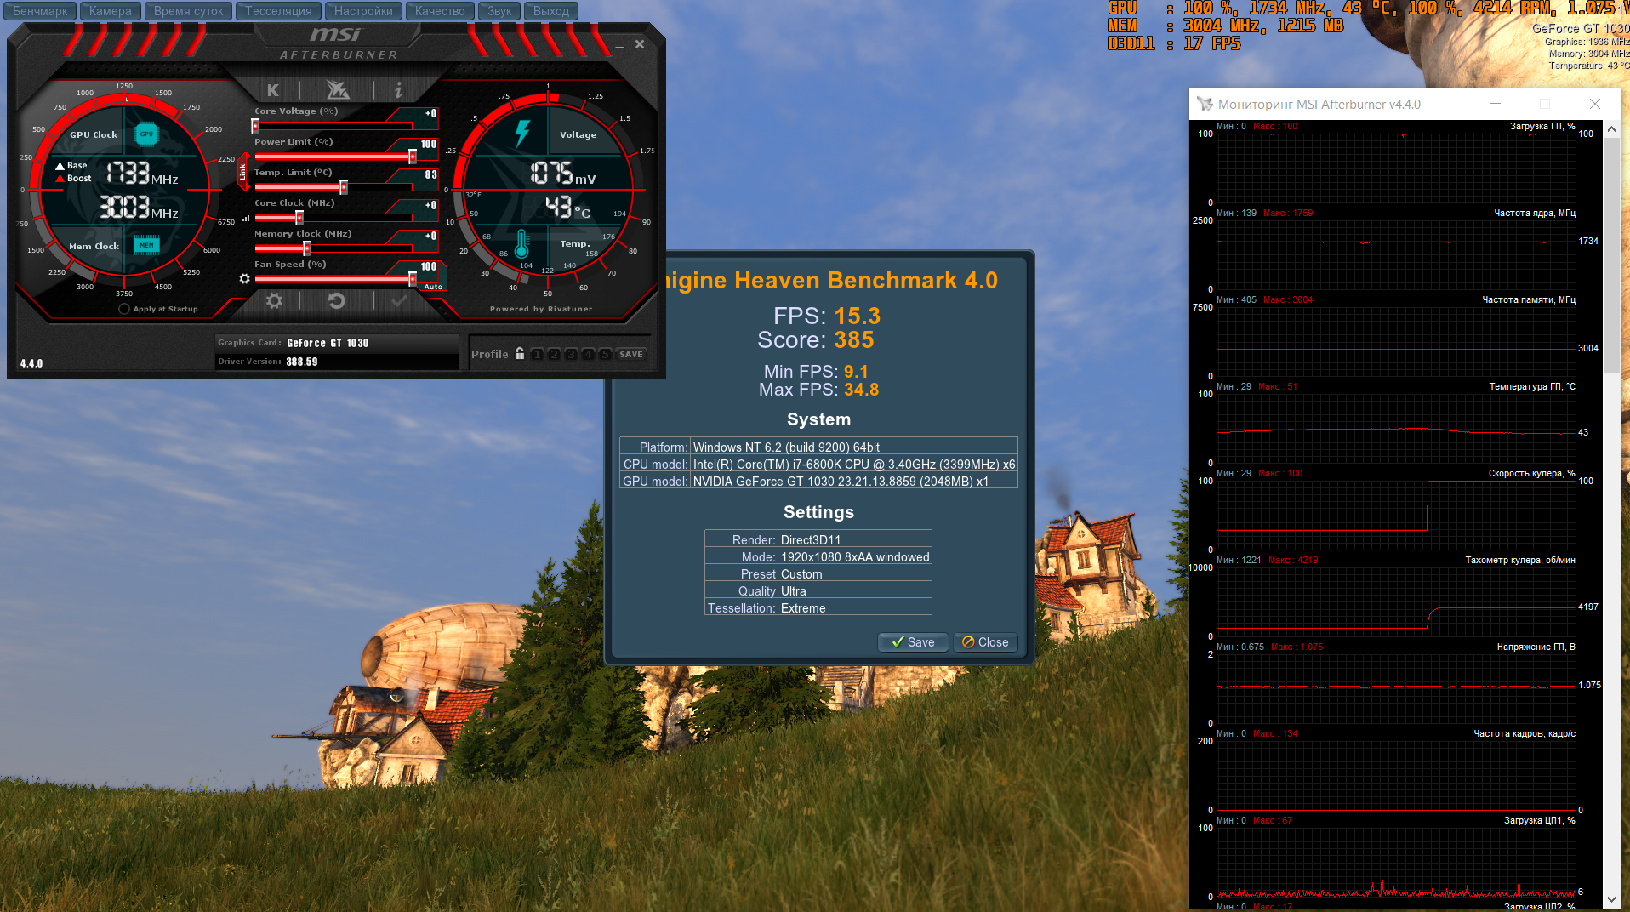This screenshot has height=912, width=1630.
Task: Click the MEM chip icon in gauge
Action: pyautogui.click(x=146, y=246)
